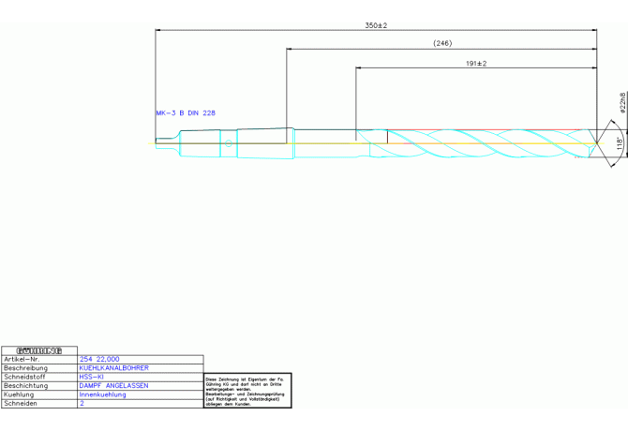The width and height of the screenshot is (628, 431).
Task: Select the Schneidstoff label cell
Action: [x=39, y=377]
